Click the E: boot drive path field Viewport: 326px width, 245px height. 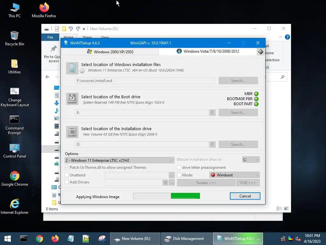coord(142,113)
